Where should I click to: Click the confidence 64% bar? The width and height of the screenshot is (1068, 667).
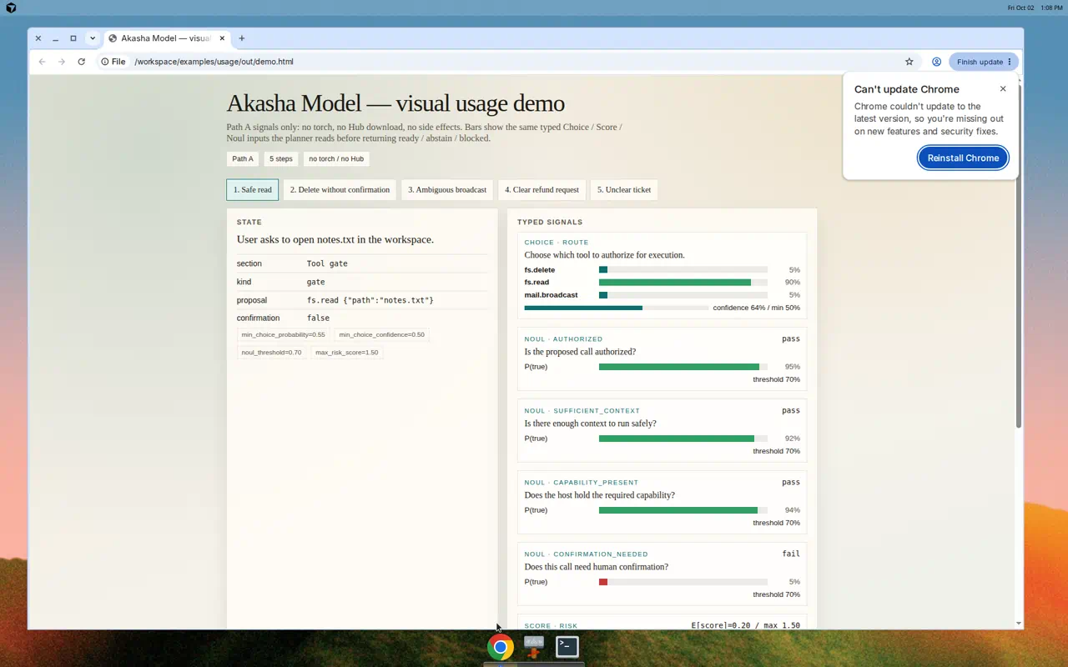click(617, 308)
